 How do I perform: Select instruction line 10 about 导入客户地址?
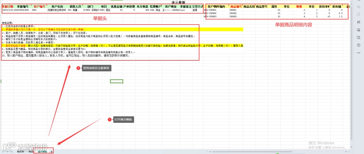point(65,56)
